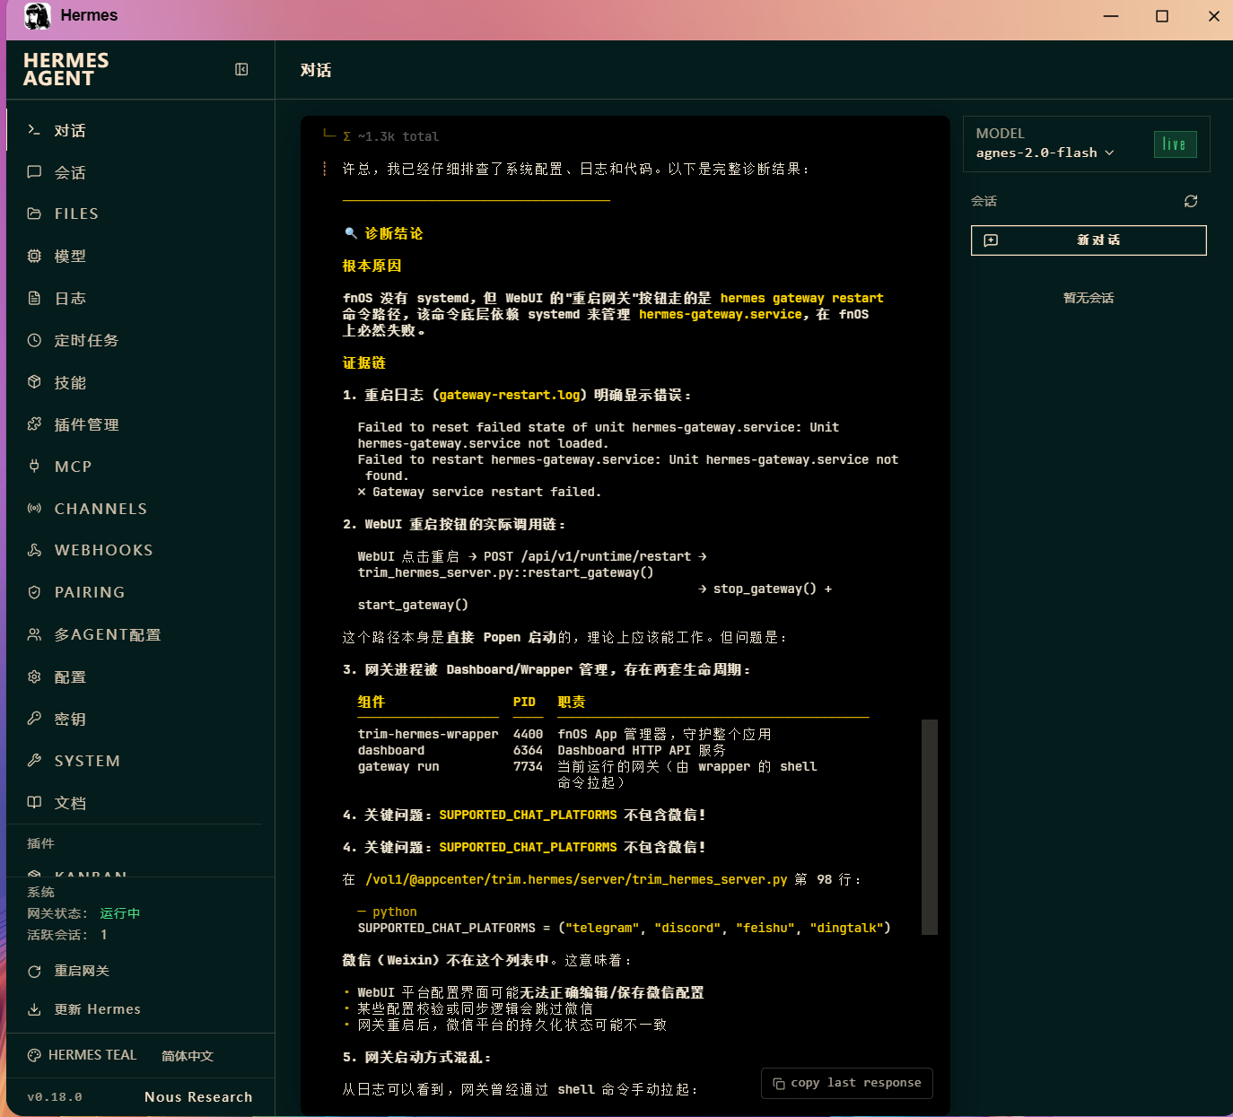Viewport: 1233px width, 1117px height.
Task: Open the MCP plug icon
Action: (34, 466)
